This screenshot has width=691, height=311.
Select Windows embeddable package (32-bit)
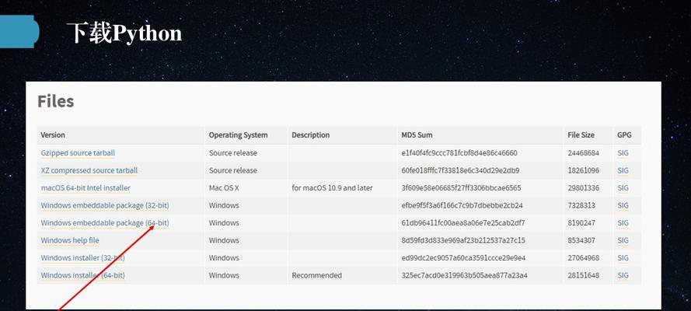tap(105, 205)
